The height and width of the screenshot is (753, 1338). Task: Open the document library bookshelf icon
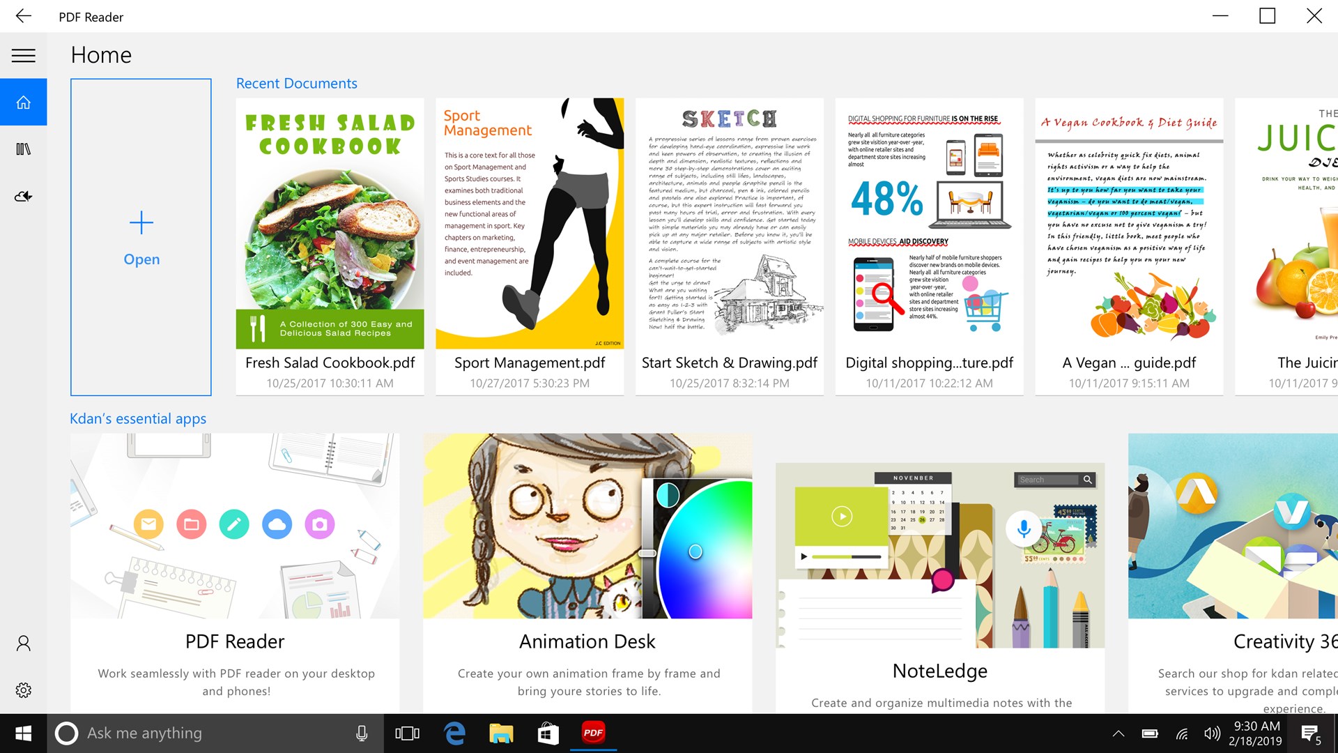pos(23,149)
